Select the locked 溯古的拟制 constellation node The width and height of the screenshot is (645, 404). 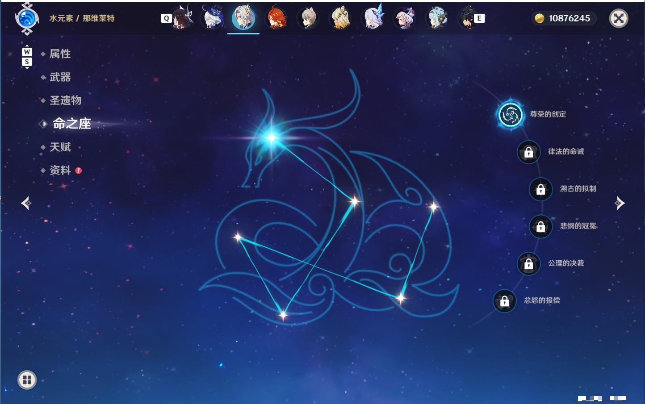pos(540,189)
